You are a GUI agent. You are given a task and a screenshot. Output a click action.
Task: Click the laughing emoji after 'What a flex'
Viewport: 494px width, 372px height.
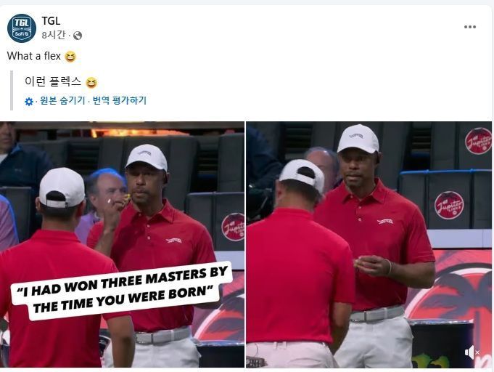point(70,57)
